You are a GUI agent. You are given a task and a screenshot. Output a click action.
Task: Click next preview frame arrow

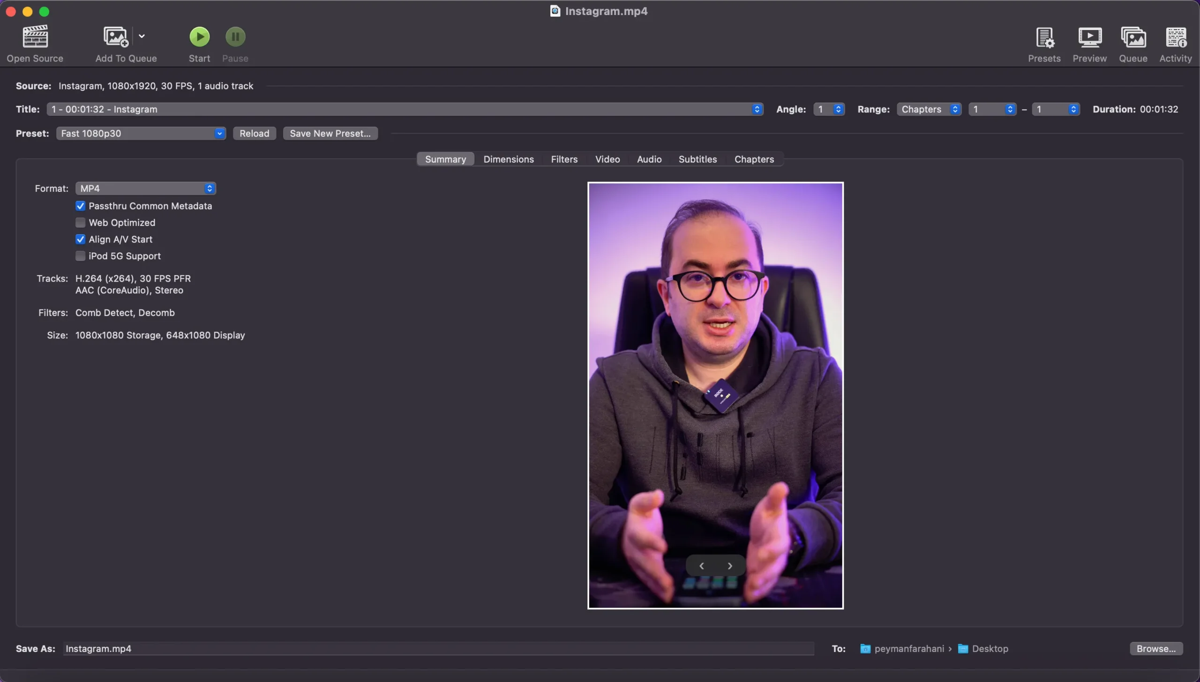(730, 566)
